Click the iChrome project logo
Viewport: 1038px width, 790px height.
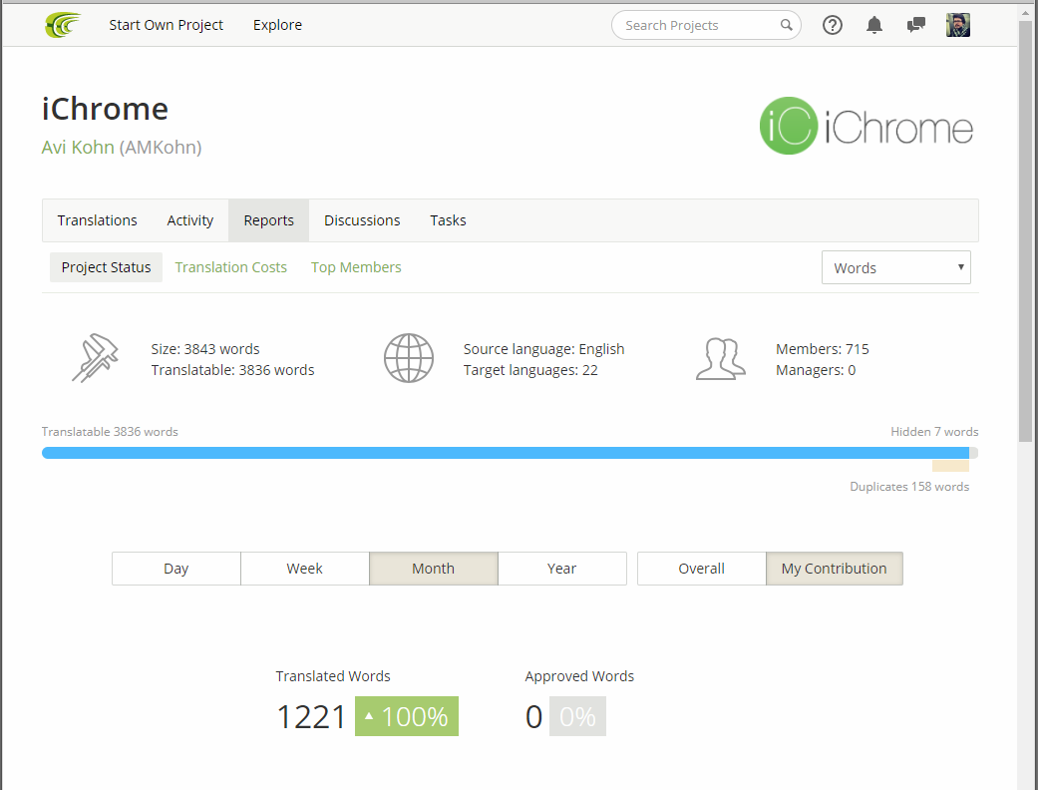click(865, 126)
